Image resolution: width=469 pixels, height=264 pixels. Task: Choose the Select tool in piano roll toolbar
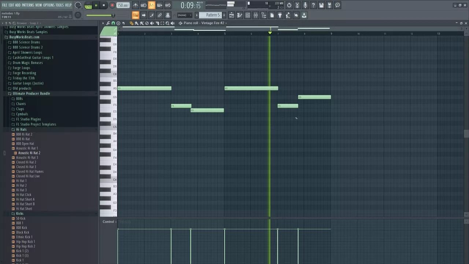(x=162, y=23)
